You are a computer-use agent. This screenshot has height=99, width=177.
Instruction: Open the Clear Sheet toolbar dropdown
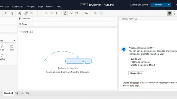(32, 13)
